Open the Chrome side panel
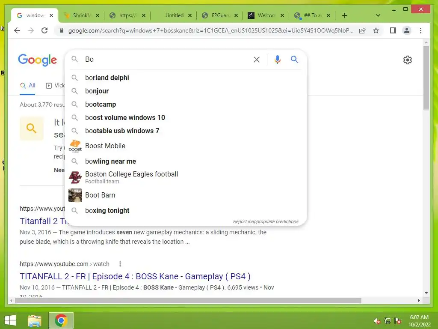This screenshot has height=329, width=438. click(393, 30)
